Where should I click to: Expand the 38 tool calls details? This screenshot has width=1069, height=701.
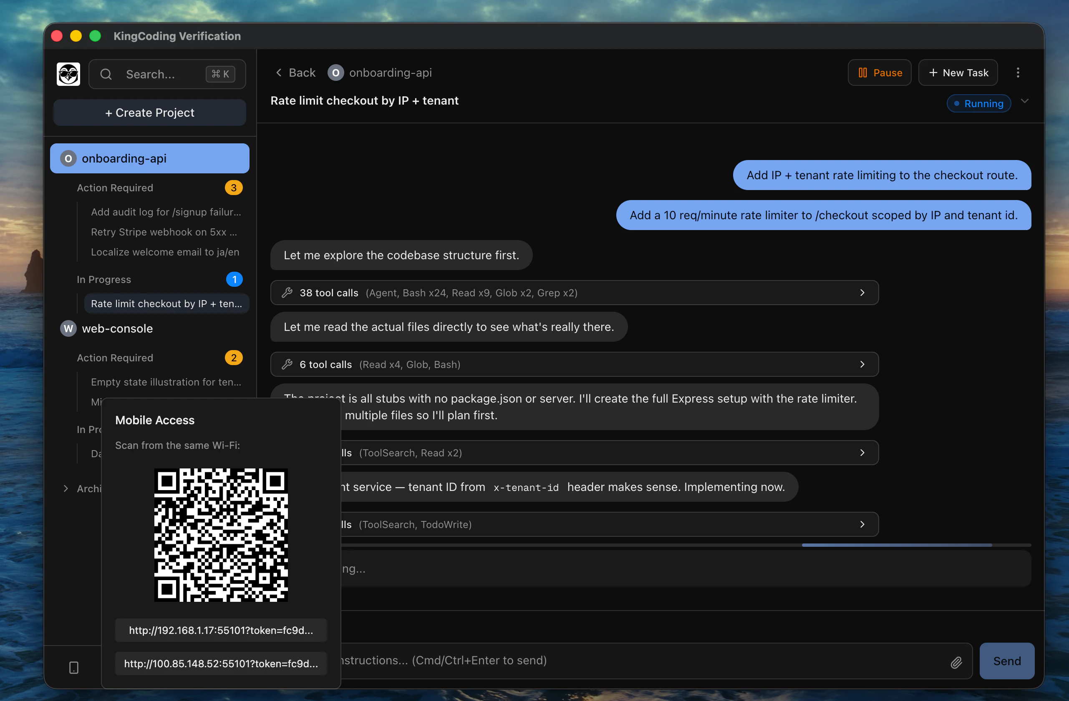(862, 293)
